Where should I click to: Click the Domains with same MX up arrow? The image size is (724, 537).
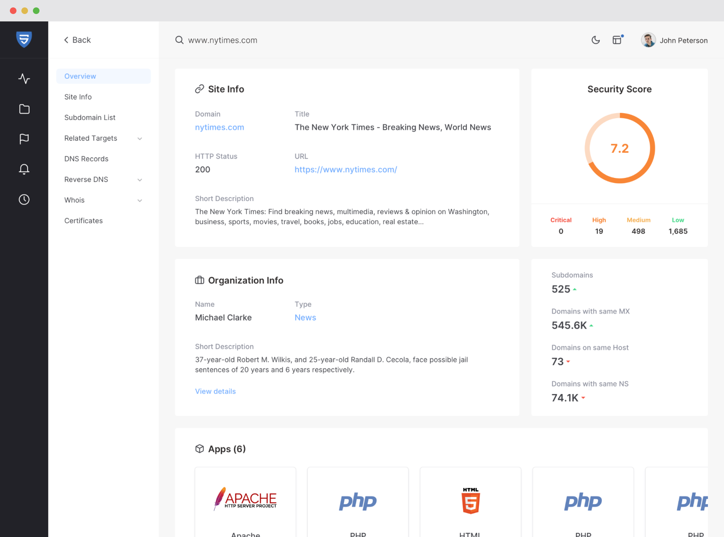tap(591, 326)
